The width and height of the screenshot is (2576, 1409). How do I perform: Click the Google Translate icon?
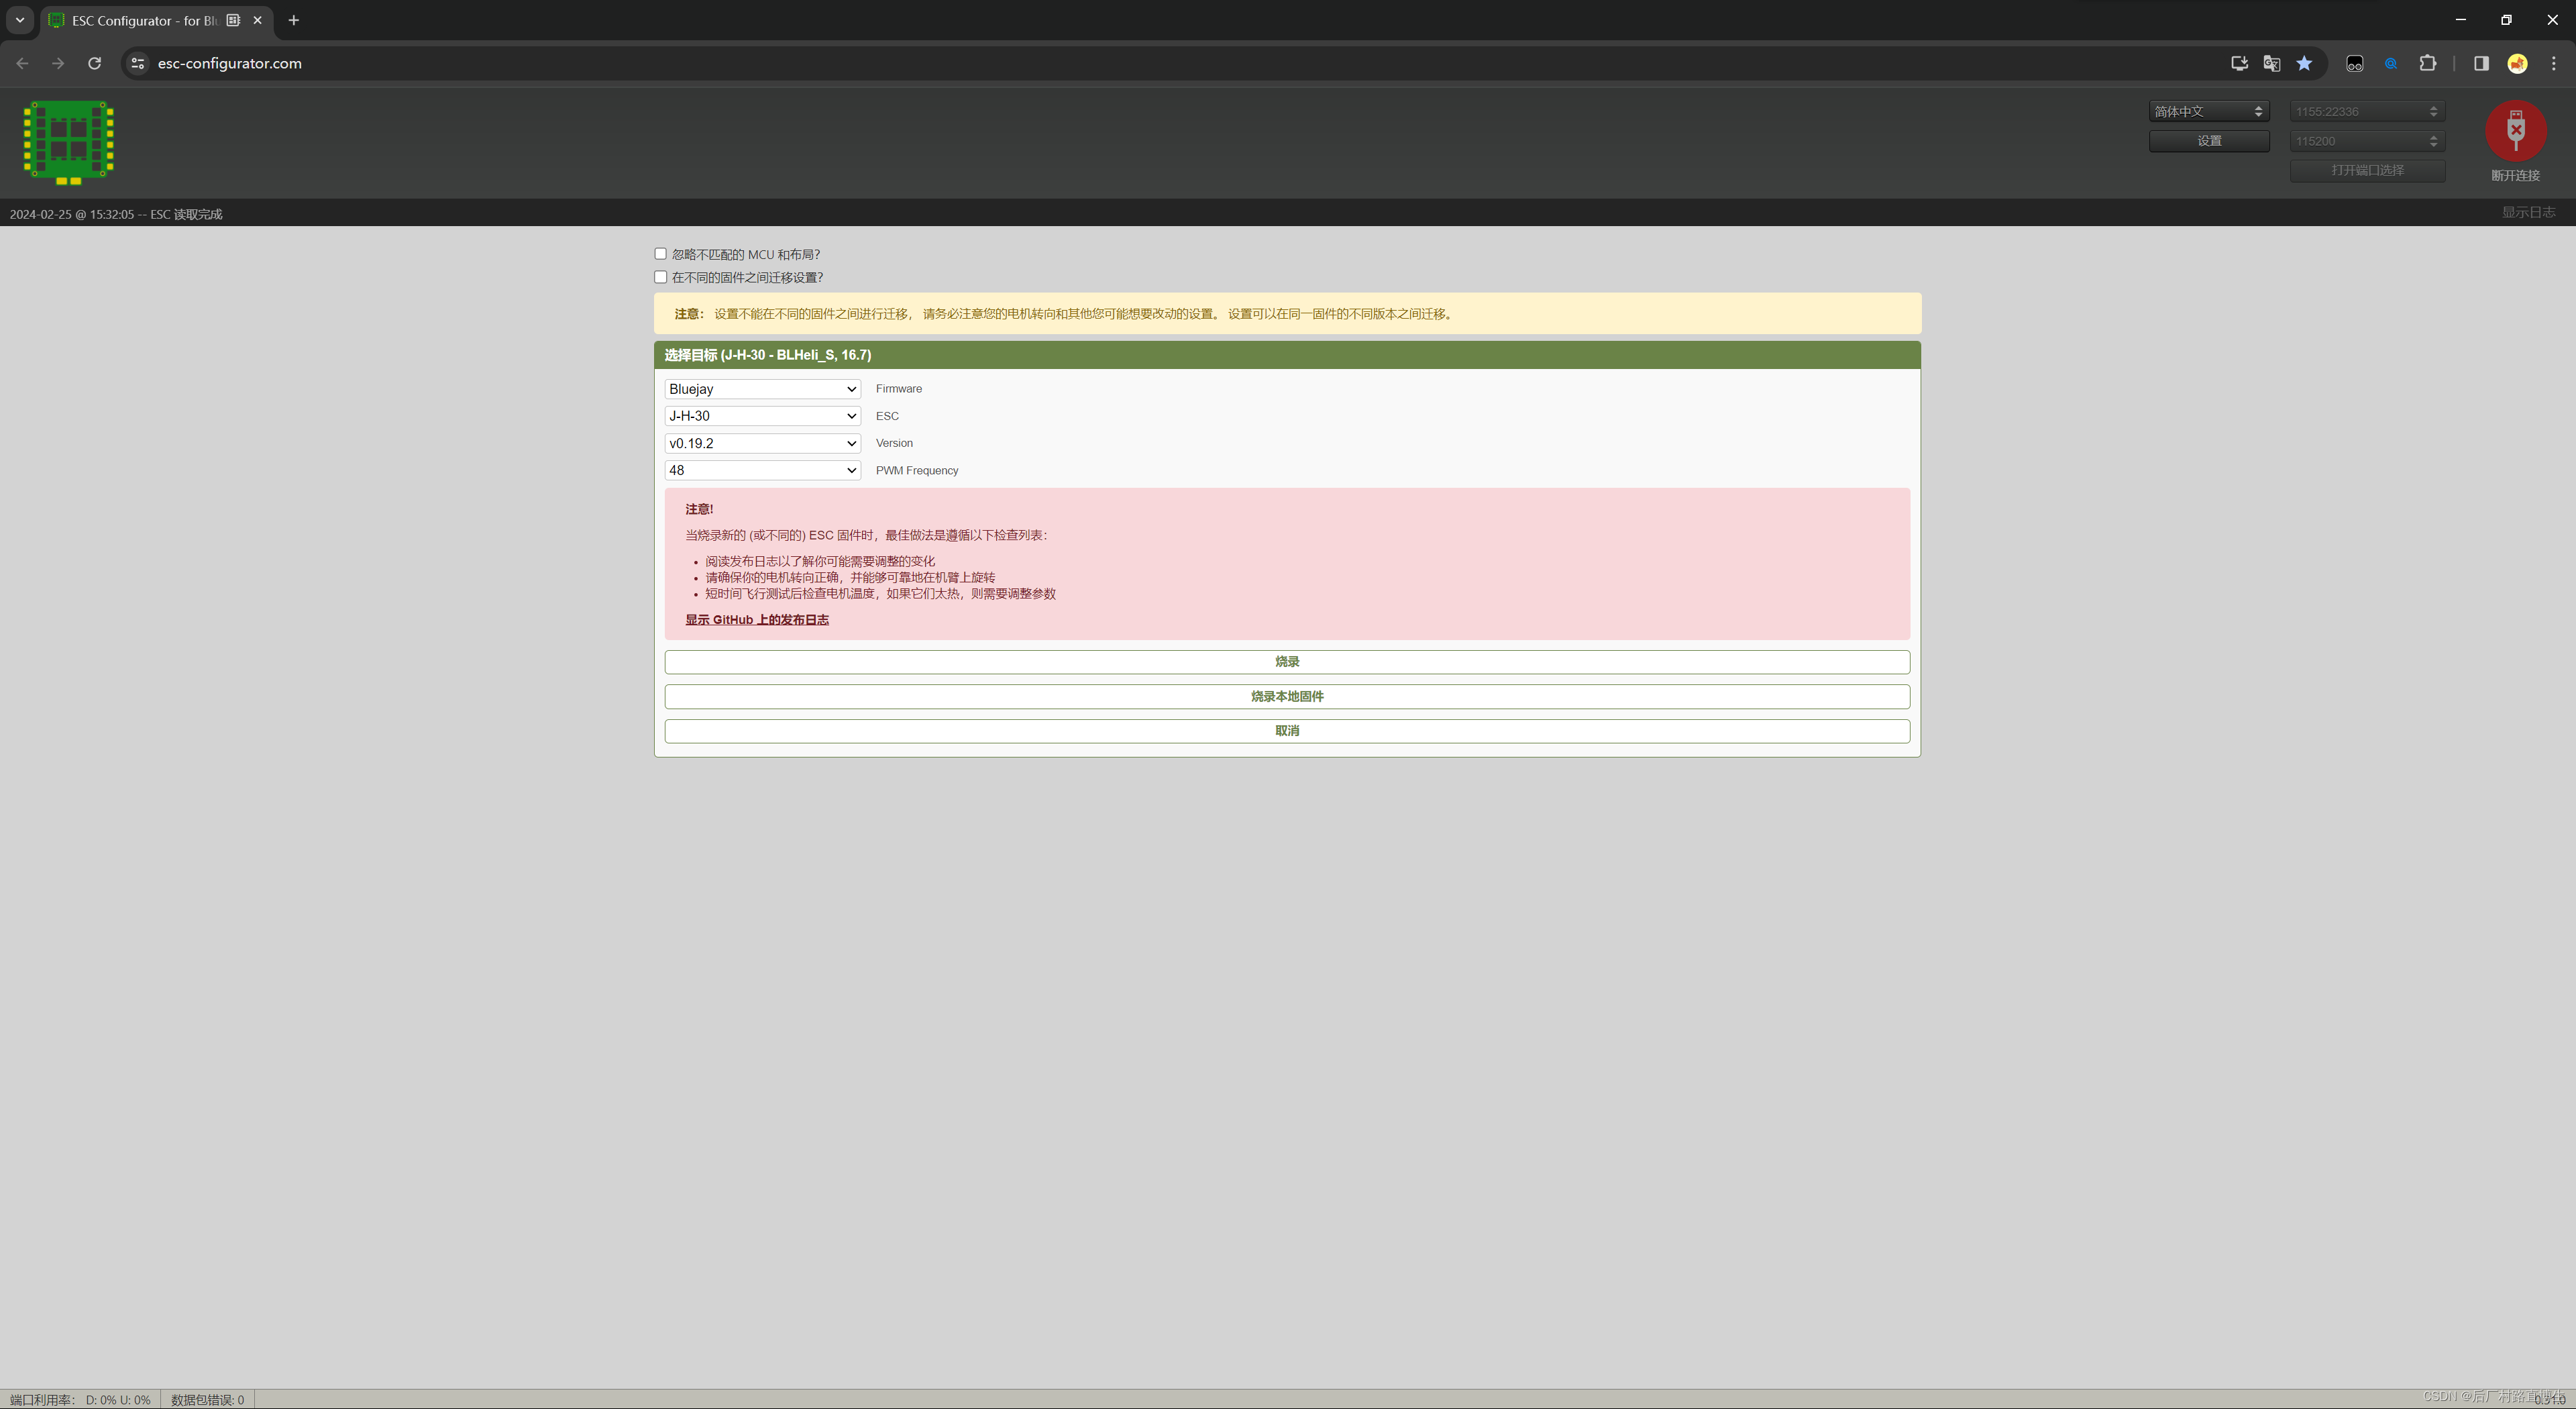2271,63
